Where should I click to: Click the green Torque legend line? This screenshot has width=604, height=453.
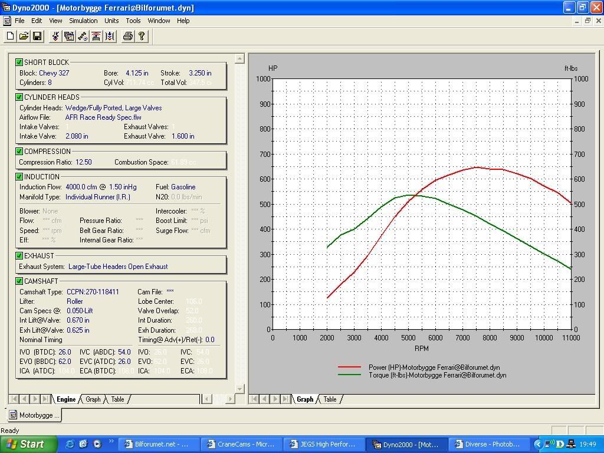pyautogui.click(x=349, y=375)
